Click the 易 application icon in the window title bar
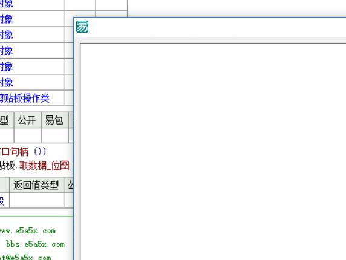This screenshot has height=260, width=346. pyautogui.click(x=82, y=27)
